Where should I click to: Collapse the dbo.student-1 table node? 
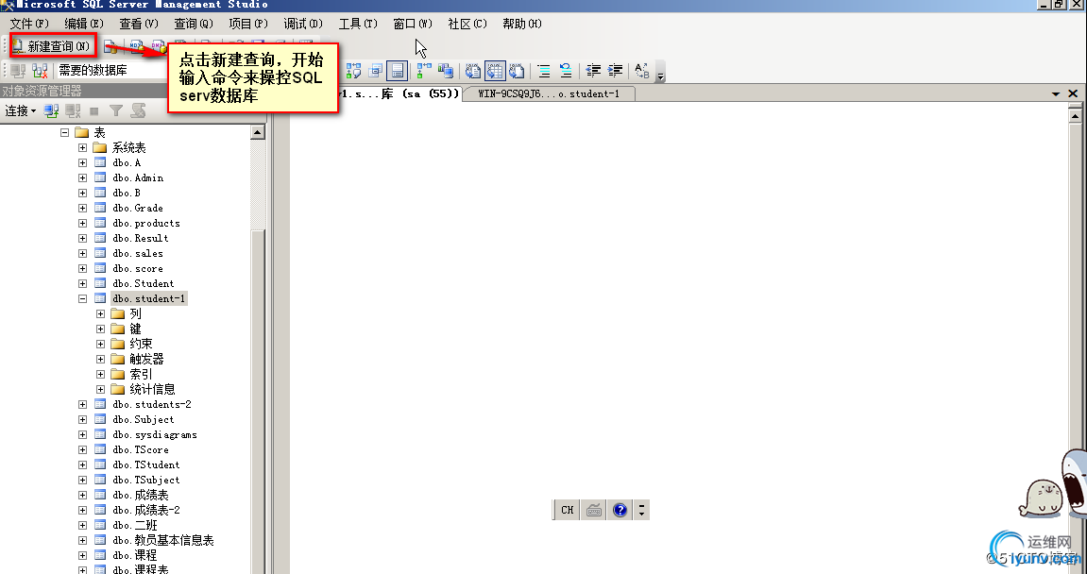point(82,298)
